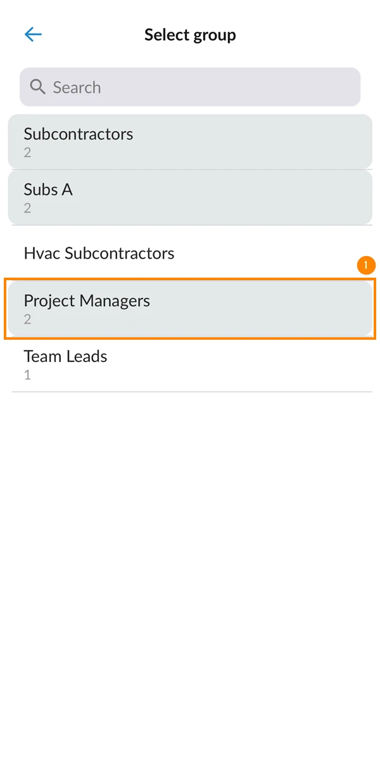Click the Hvac Subcontractors label text
Screen dimensions: 380x774
(99, 254)
